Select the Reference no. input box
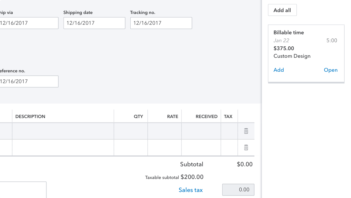 tap(29, 81)
